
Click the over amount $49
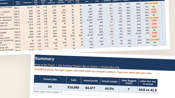111,14
